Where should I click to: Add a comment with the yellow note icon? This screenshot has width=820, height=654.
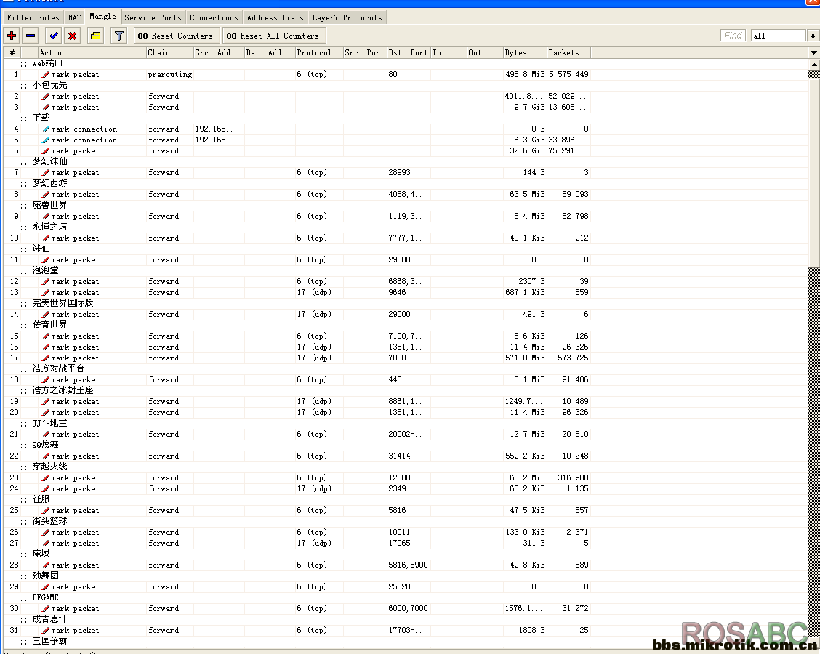tap(95, 36)
